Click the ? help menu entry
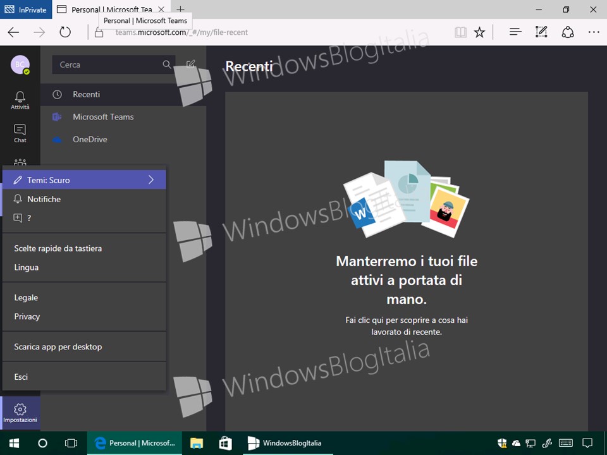 click(x=84, y=218)
